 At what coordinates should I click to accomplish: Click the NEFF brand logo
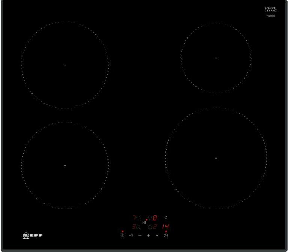(x=33, y=236)
